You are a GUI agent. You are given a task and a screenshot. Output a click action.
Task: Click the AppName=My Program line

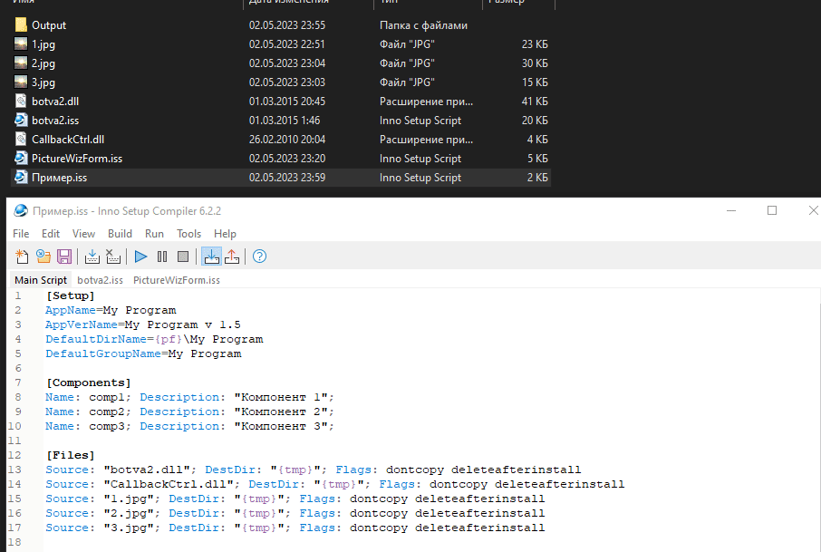click(111, 310)
